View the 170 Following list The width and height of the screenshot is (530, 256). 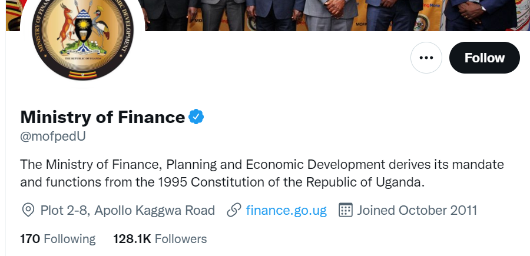pyautogui.click(x=58, y=239)
